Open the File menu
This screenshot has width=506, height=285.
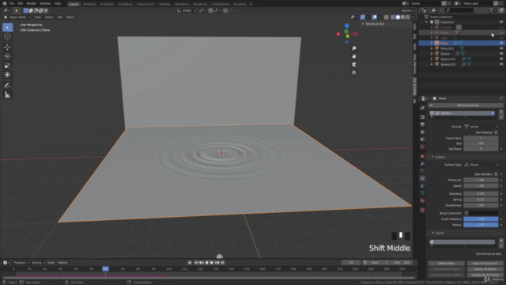point(12,3)
